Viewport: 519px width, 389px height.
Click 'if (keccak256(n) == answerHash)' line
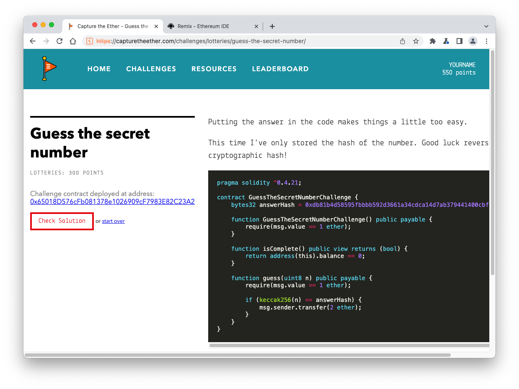[303, 300]
